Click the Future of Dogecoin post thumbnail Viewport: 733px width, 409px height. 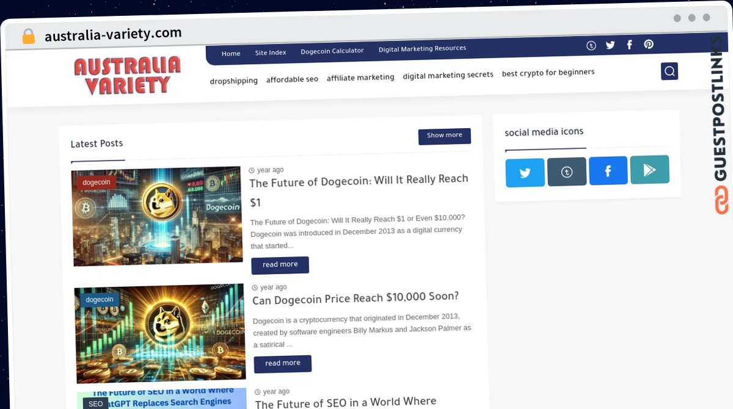click(x=157, y=216)
